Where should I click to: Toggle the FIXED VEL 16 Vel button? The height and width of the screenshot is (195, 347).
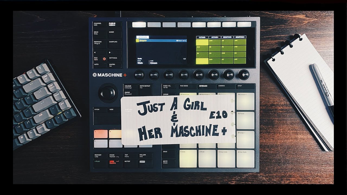click(169, 87)
